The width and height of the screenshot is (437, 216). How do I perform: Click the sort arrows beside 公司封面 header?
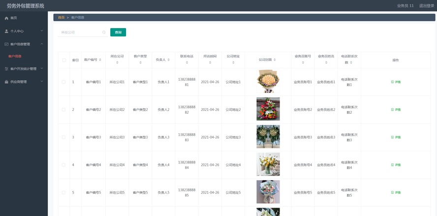point(275,60)
